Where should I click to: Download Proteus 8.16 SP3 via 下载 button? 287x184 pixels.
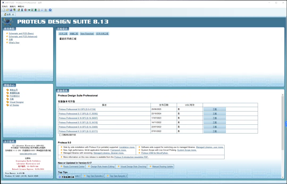click(x=215, y=118)
